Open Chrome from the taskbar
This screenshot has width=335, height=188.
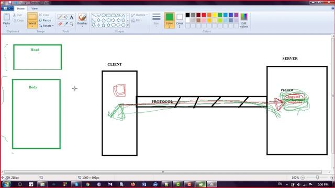(x=87, y=184)
